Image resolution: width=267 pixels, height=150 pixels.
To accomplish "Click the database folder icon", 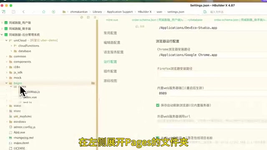I will pos(15,51).
